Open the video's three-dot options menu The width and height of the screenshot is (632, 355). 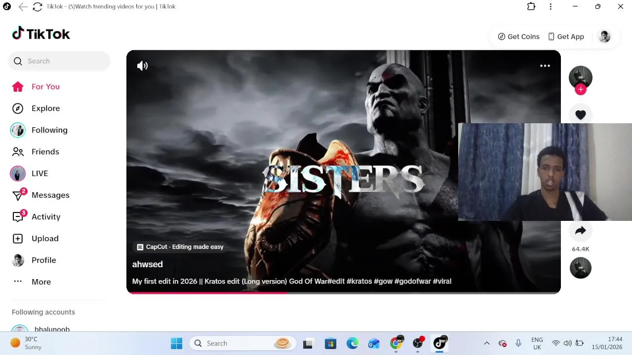point(545,66)
